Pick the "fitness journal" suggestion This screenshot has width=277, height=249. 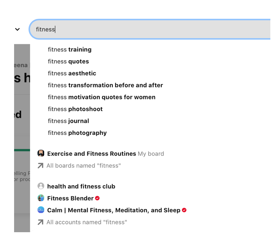[x=68, y=121]
